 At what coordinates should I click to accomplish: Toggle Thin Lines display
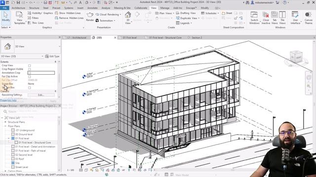click(x=36, y=23)
